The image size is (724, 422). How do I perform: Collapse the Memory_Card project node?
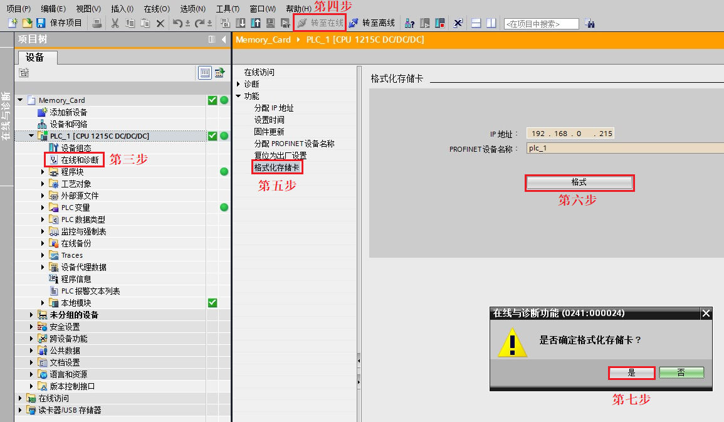point(20,100)
